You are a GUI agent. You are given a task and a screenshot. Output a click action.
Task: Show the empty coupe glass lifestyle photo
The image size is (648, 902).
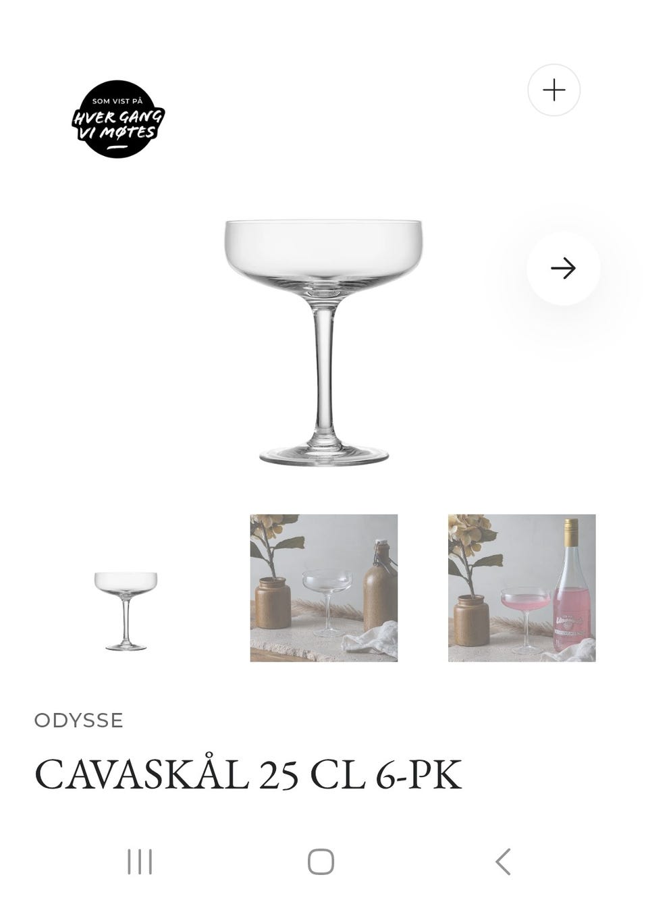pyautogui.click(x=324, y=588)
